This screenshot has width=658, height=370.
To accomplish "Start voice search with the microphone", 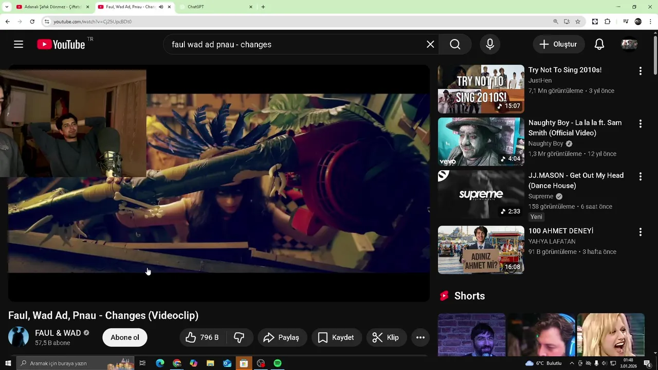I will tap(490, 44).
